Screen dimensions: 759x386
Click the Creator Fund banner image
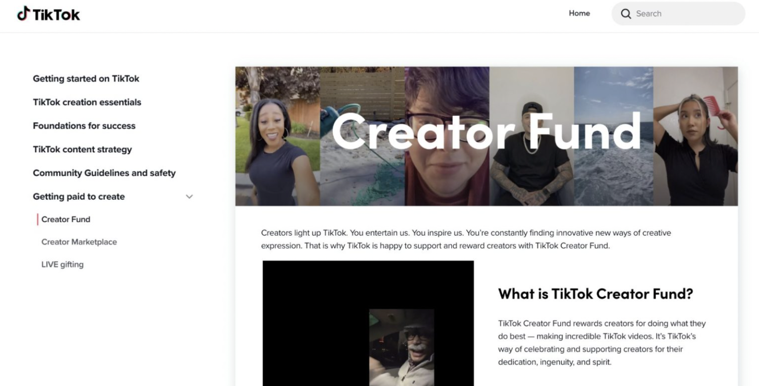coord(486,136)
